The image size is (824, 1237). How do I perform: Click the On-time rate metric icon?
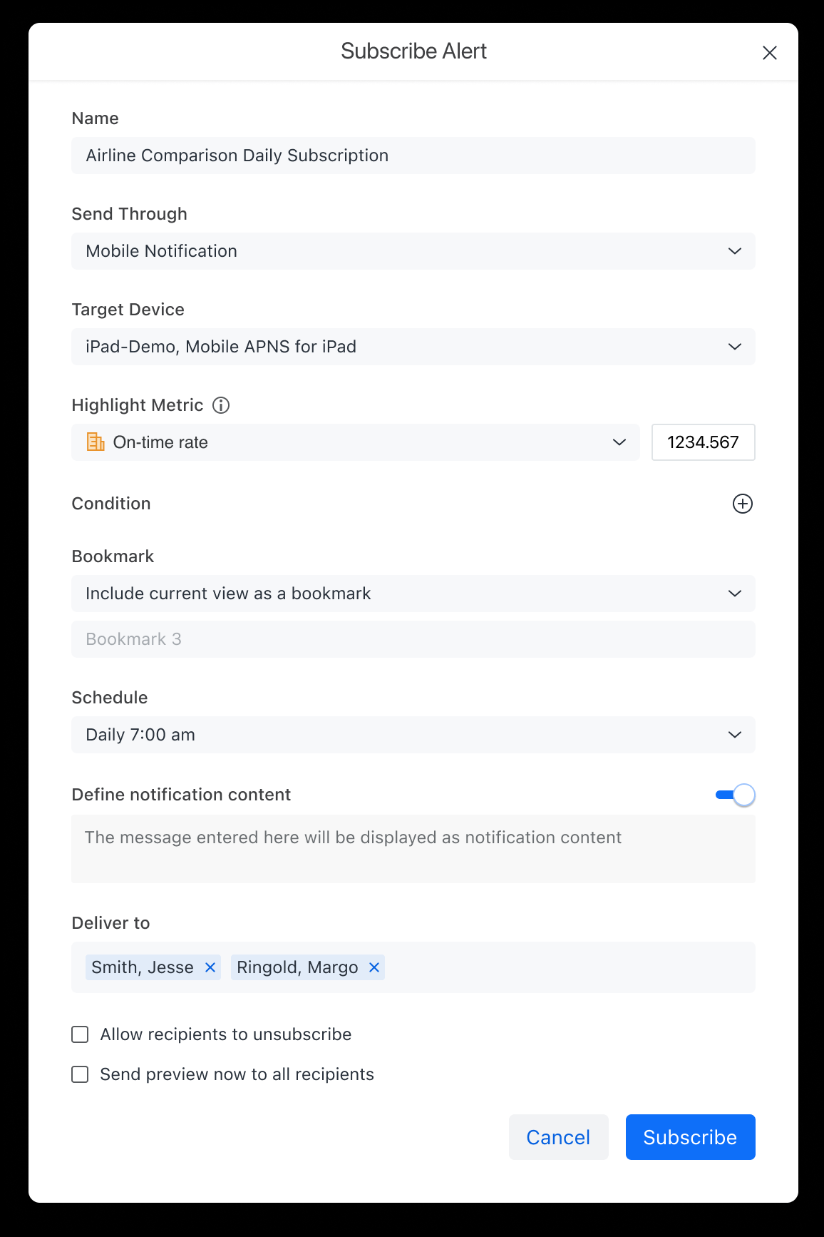pyautogui.click(x=96, y=442)
